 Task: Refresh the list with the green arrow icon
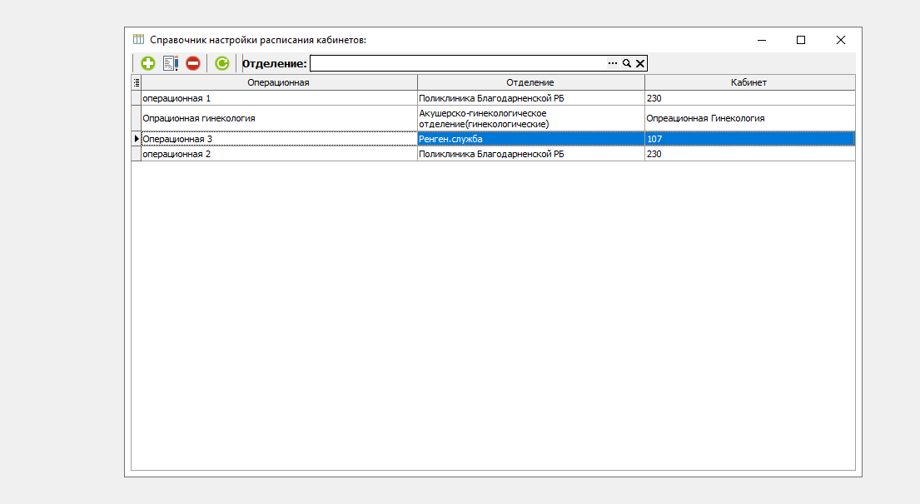(x=221, y=63)
